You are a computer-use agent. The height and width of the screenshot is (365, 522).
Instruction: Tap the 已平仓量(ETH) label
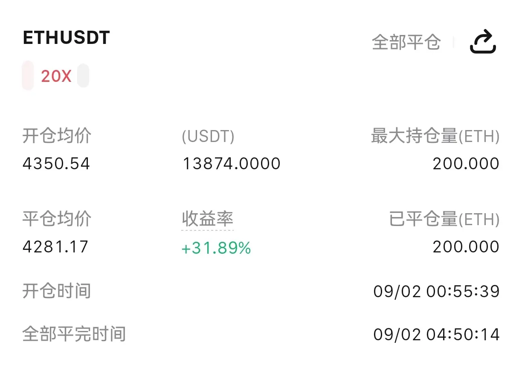point(444,220)
